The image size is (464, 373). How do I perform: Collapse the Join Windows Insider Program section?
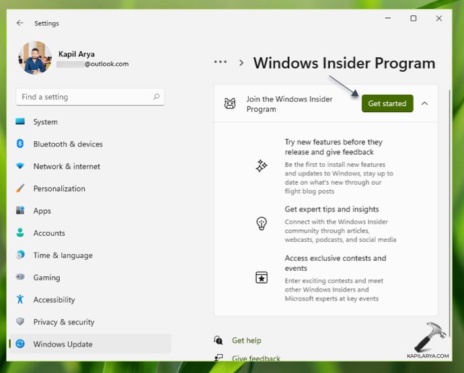pos(424,103)
